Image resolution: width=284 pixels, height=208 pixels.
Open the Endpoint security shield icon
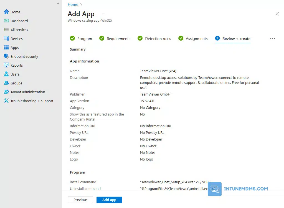tap(6, 56)
